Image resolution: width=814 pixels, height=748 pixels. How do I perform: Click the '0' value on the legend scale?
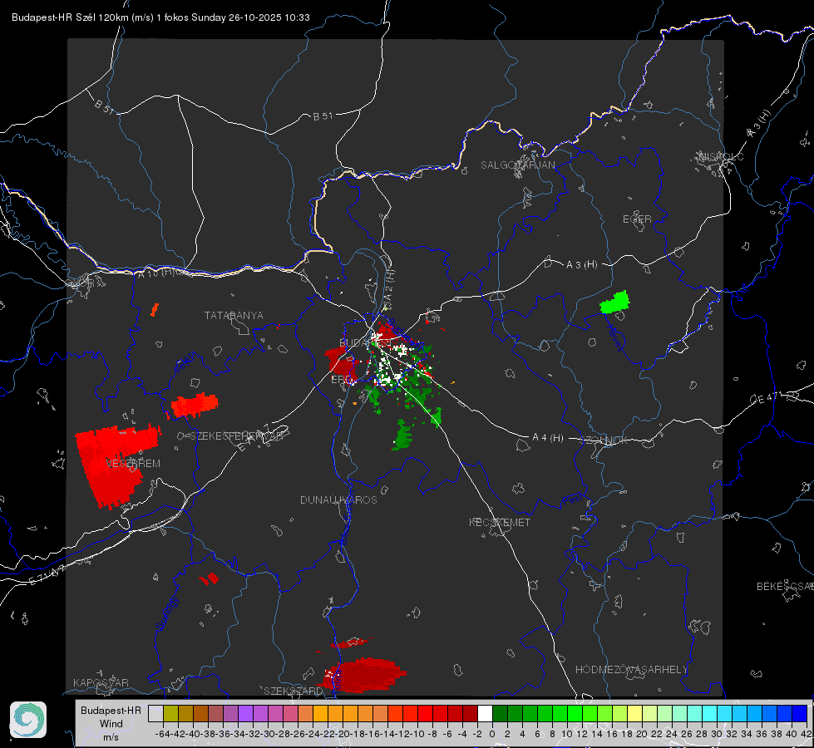[492, 734]
